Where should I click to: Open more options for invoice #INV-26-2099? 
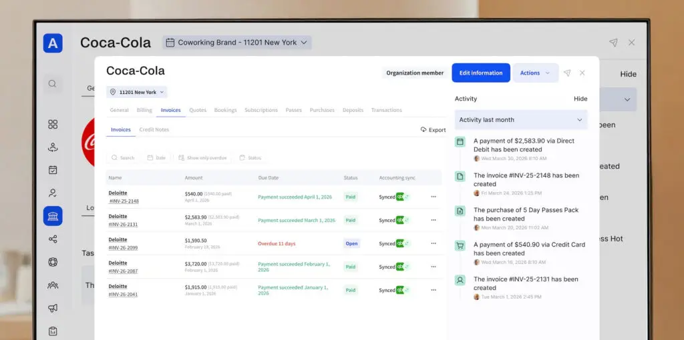point(433,243)
